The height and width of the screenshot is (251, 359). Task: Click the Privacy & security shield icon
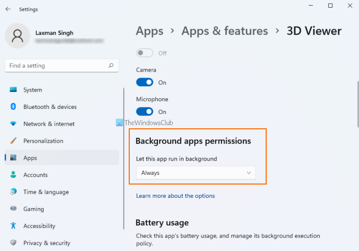[x=13, y=243]
